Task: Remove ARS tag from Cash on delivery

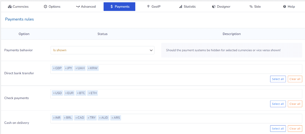Action: [112, 118]
